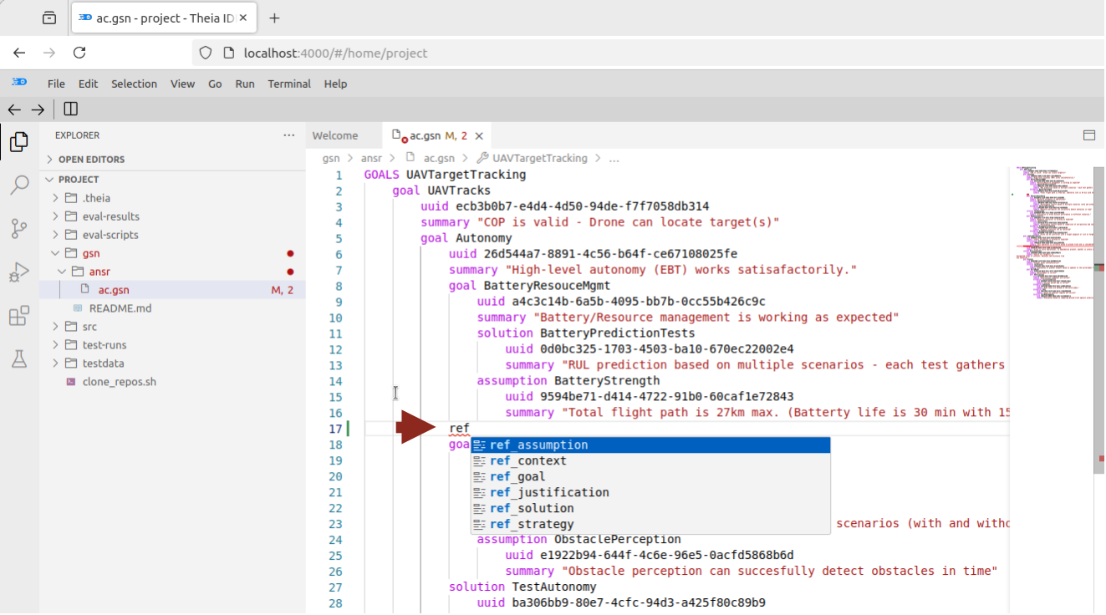The height and width of the screenshot is (615, 1106).
Task: Click line number 17 in gutter
Action: coord(335,429)
